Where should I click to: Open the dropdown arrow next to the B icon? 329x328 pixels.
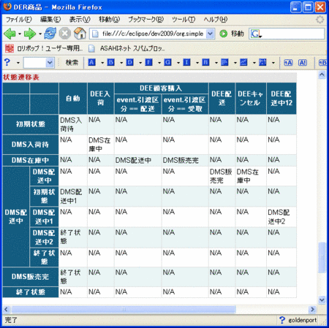[121, 63]
